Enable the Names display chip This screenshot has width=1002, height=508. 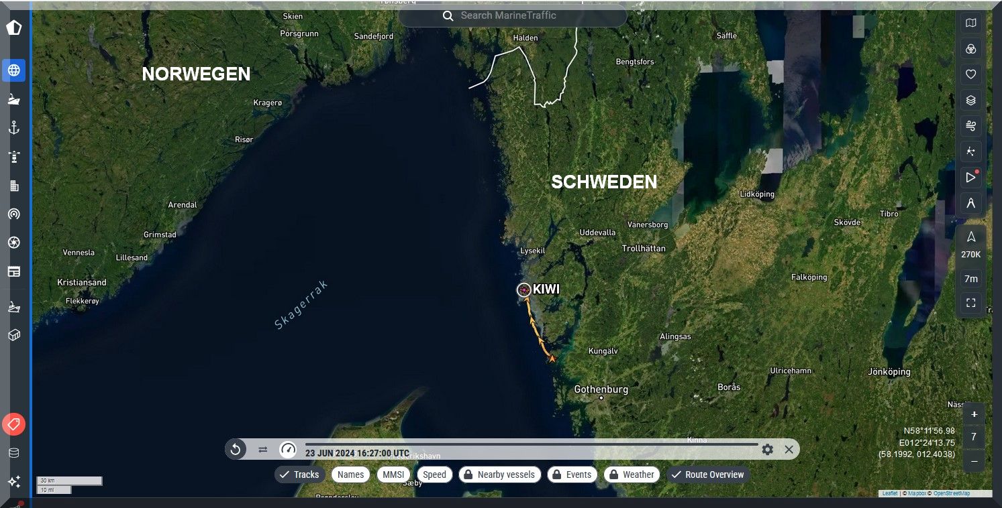coord(350,474)
